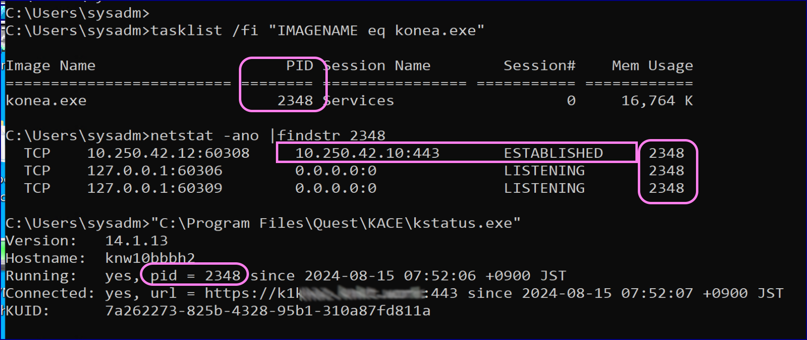
Task: Click local address 127.0.0.1:60309
Action: (x=155, y=188)
